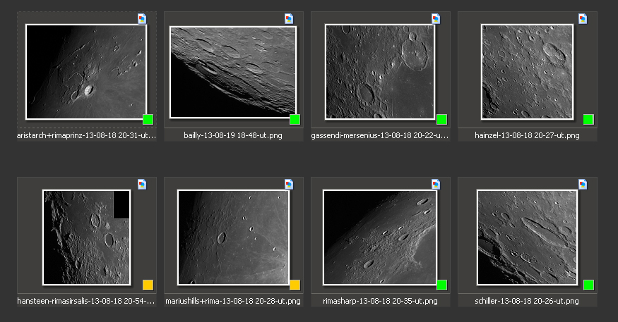The height and width of the screenshot is (322, 618).
Task: Click the green color label on schiller image
Action: [588, 285]
